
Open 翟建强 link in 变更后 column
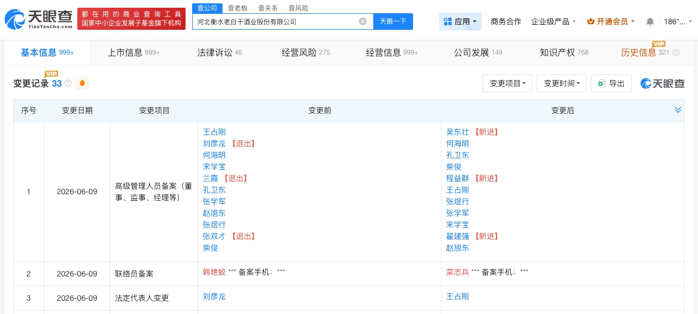458,236
